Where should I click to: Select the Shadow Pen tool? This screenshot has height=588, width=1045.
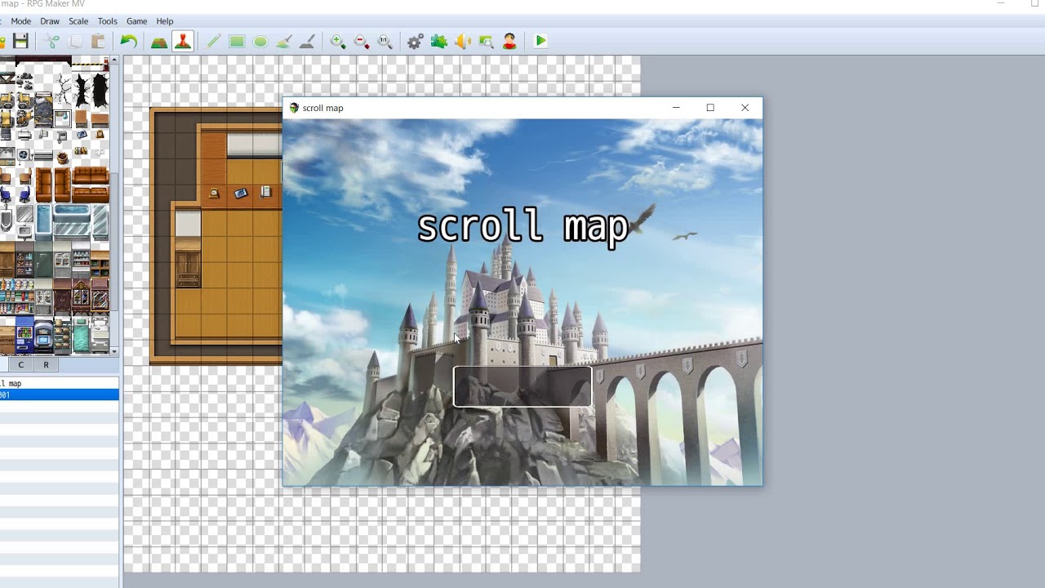click(x=307, y=41)
